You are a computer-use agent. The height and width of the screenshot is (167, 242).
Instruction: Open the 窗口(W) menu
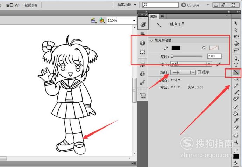pos(13,5)
